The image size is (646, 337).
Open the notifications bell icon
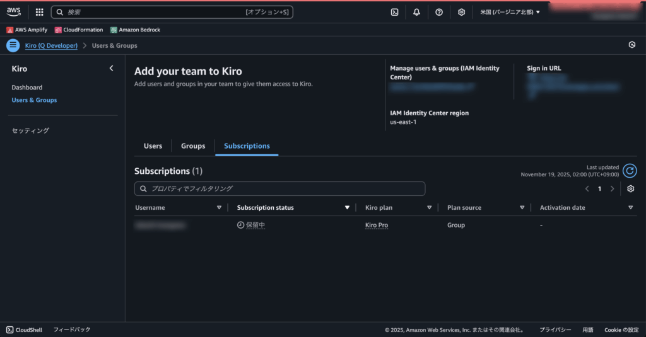(416, 12)
